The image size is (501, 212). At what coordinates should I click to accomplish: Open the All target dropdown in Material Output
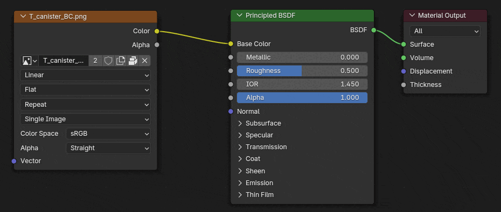click(445, 31)
